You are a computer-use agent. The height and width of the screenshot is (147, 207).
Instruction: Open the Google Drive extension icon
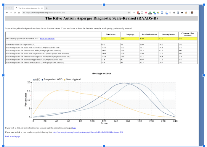(158, 13)
